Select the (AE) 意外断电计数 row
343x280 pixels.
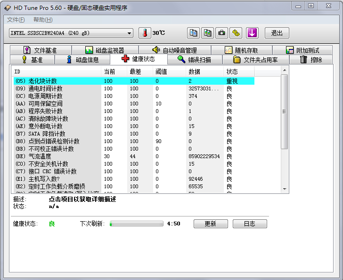pos(134,126)
